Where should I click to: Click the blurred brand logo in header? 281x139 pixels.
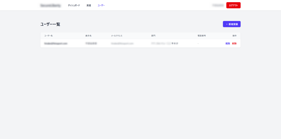point(50,5)
